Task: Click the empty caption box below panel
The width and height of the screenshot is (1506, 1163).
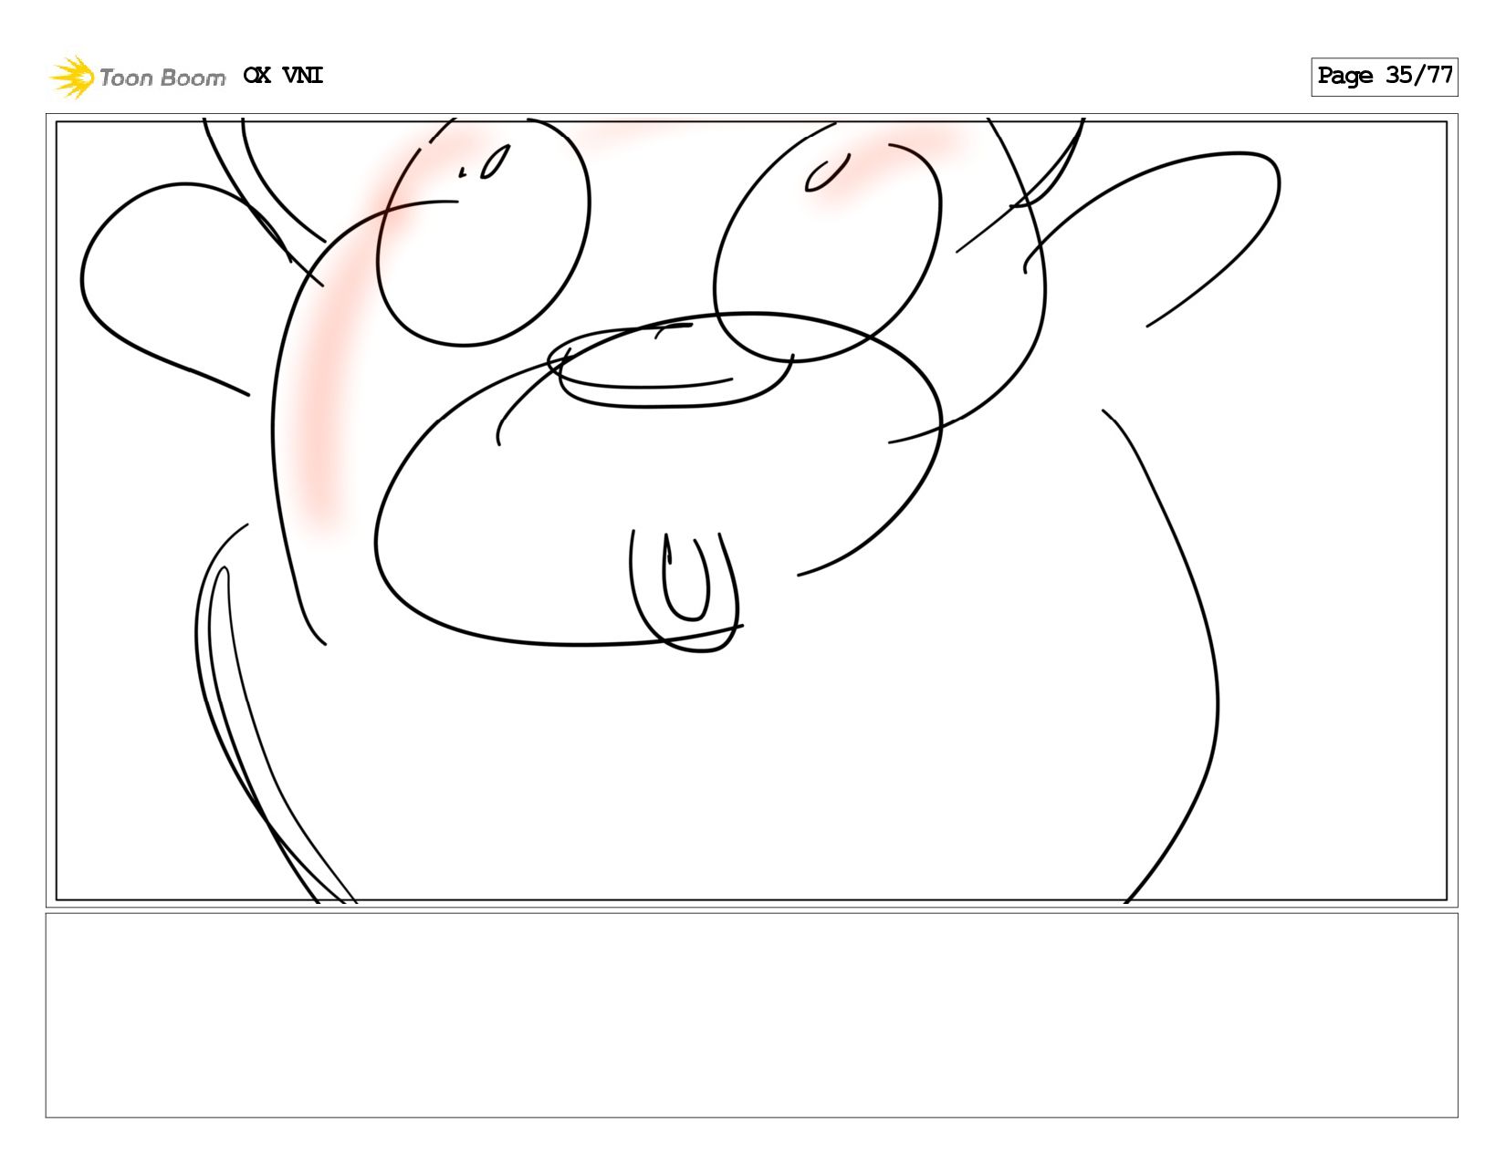Action: point(751,1015)
